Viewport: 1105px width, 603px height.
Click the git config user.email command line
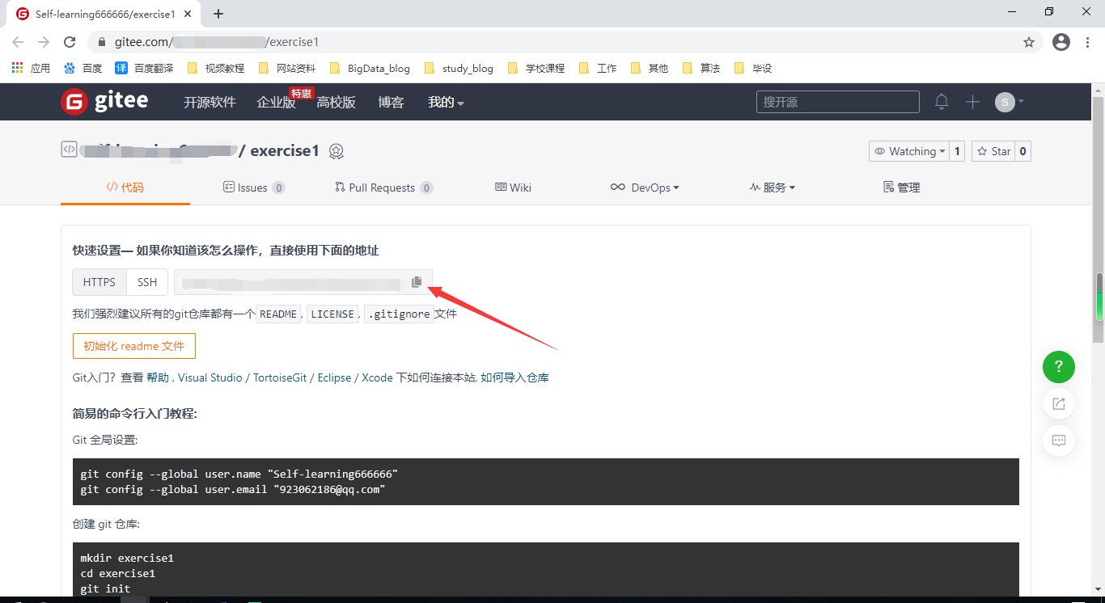pyautogui.click(x=233, y=490)
